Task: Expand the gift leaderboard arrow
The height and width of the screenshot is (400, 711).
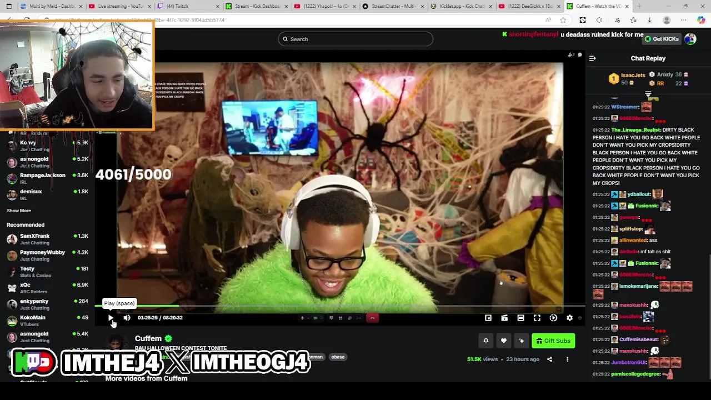Action: tap(648, 94)
